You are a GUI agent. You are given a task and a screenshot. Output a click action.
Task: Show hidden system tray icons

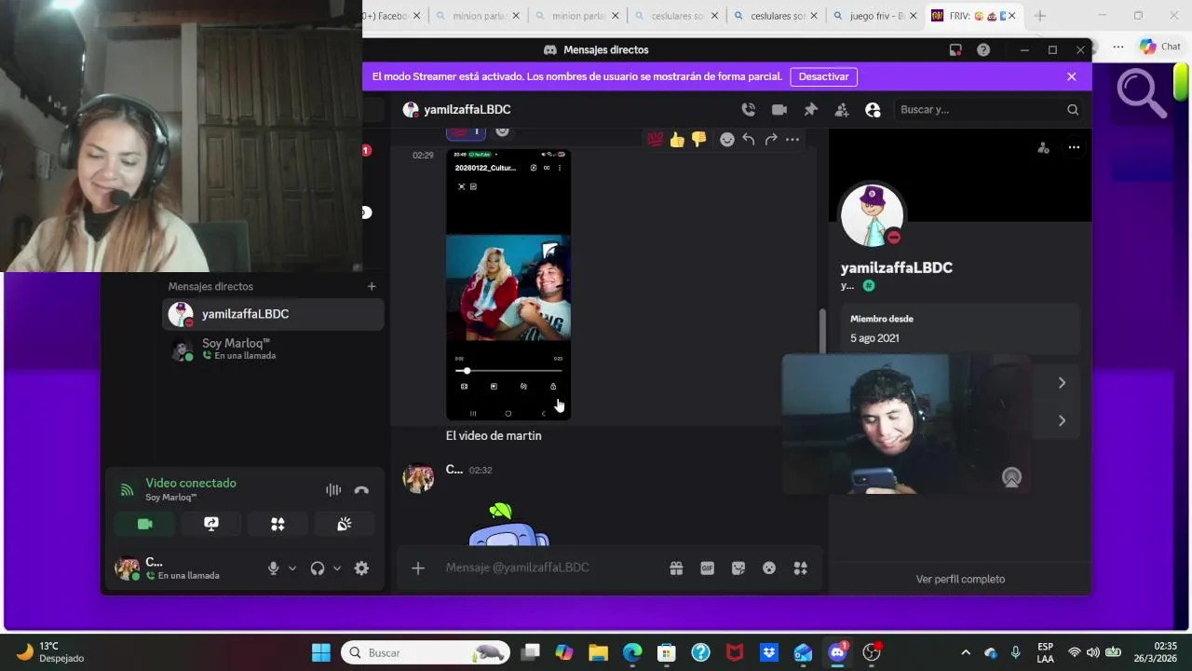click(966, 652)
